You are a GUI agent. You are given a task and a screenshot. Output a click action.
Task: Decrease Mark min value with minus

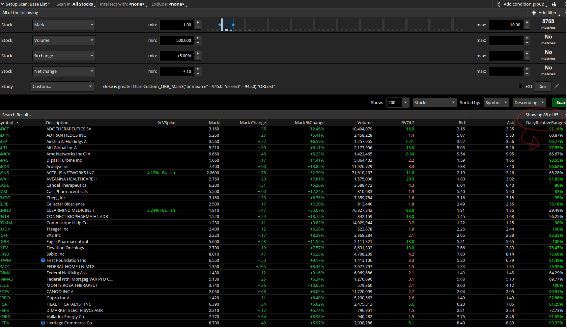(198, 27)
